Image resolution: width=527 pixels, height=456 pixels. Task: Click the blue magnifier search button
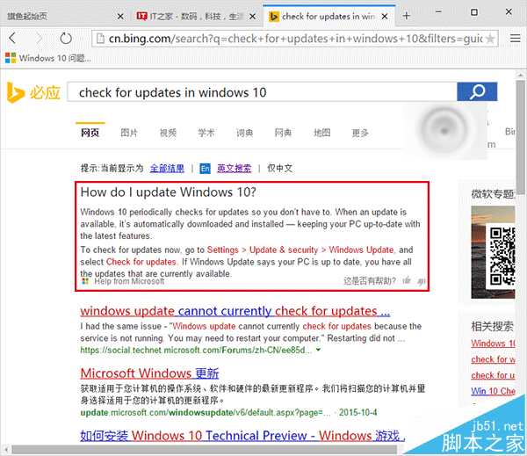pos(477,91)
